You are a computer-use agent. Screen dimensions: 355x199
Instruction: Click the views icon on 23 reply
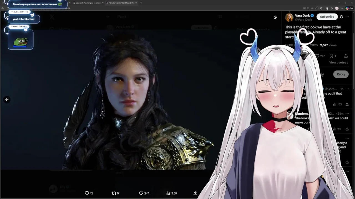334,129
